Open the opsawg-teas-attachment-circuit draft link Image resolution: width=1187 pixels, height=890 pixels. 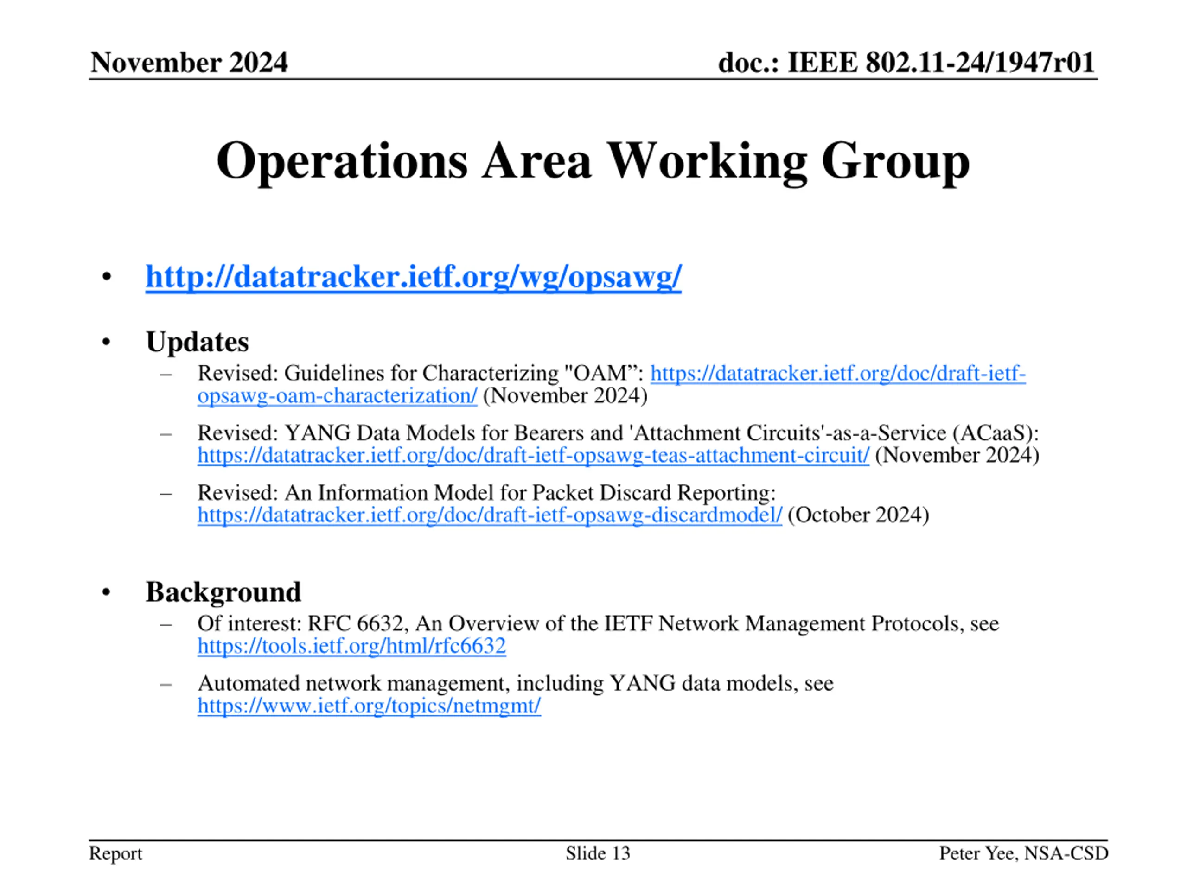pos(533,456)
